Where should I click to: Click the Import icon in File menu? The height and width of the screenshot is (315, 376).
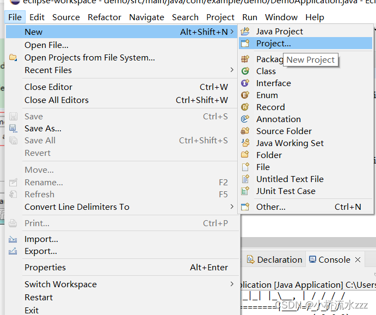click(x=13, y=239)
